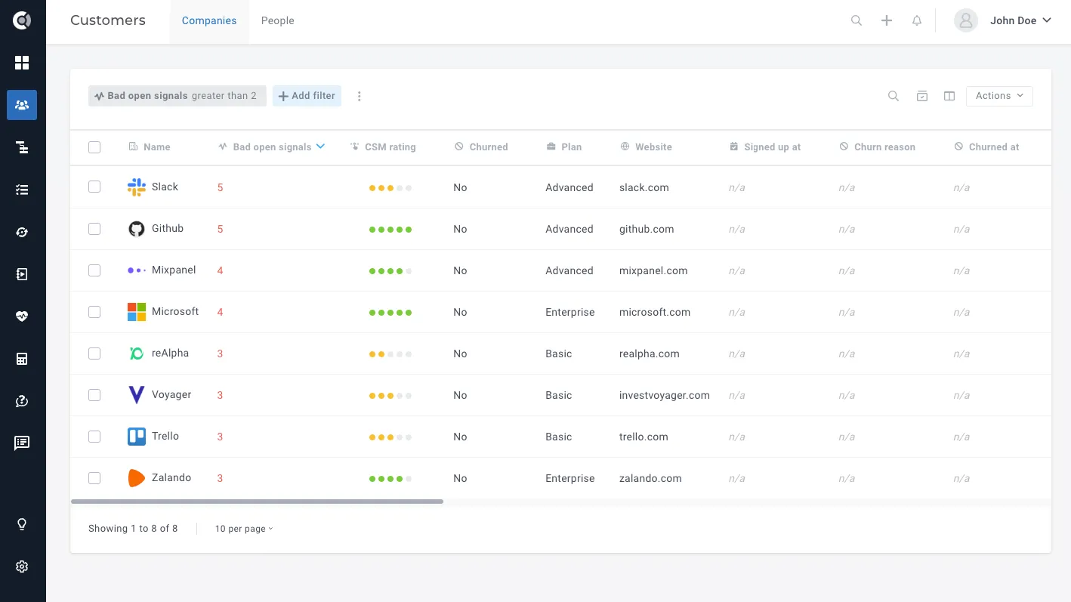This screenshot has height=602, width=1071.
Task: Click the Plan column header
Action: coord(564,147)
